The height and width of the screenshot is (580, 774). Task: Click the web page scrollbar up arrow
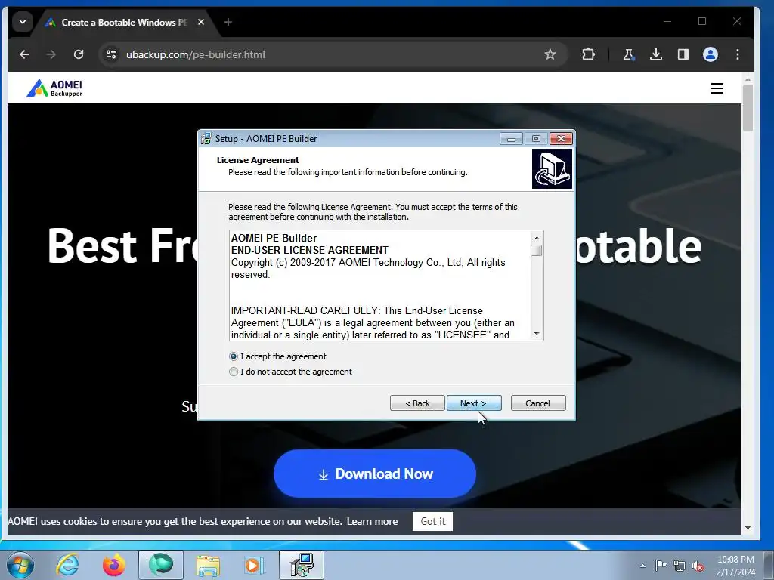click(748, 79)
